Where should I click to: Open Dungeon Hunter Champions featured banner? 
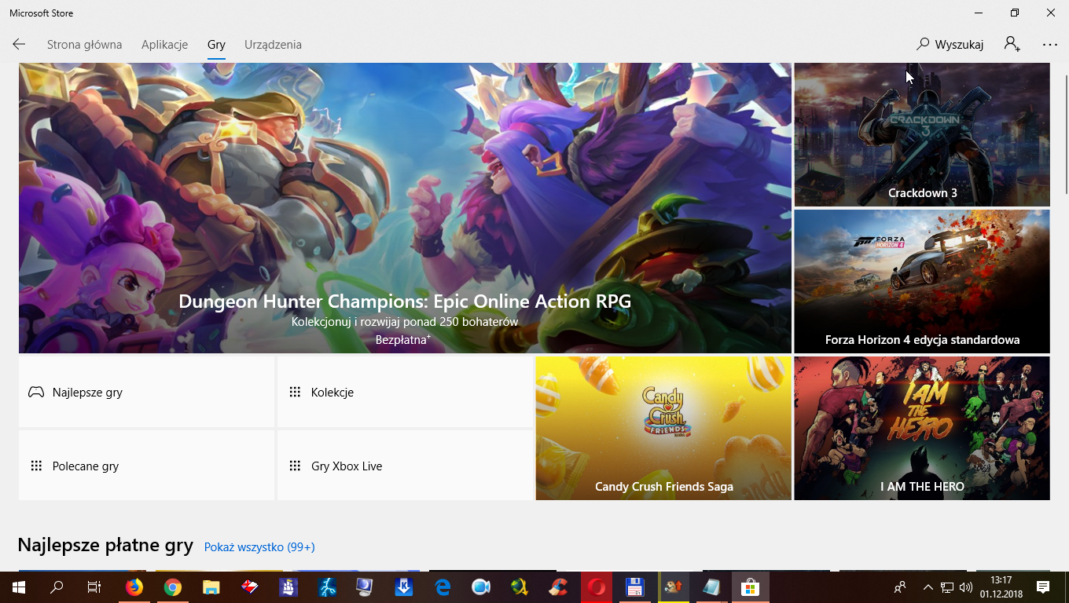(x=405, y=208)
